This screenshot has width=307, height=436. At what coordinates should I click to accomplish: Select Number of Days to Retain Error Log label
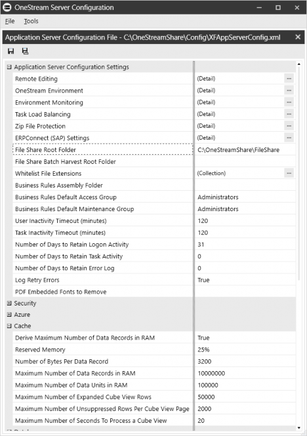coord(64,268)
